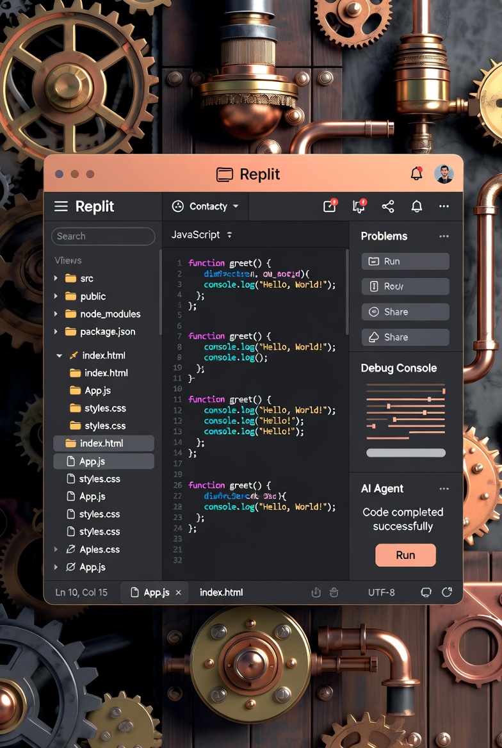Click the Search input field

pos(103,236)
